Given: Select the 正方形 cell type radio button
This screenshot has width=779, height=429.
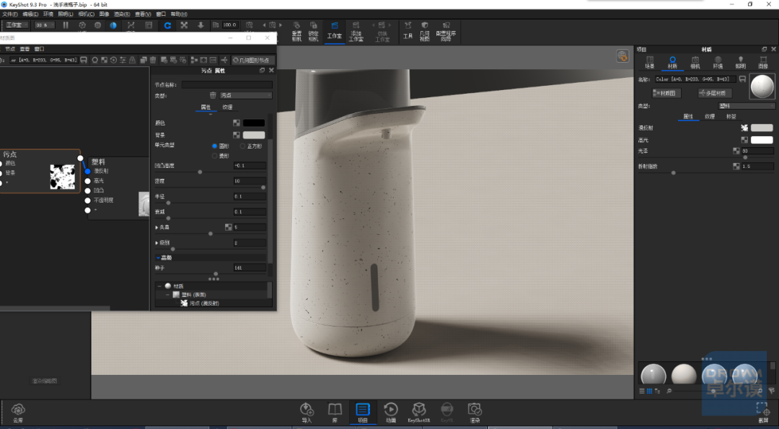Looking at the screenshot, I should tap(242, 146).
